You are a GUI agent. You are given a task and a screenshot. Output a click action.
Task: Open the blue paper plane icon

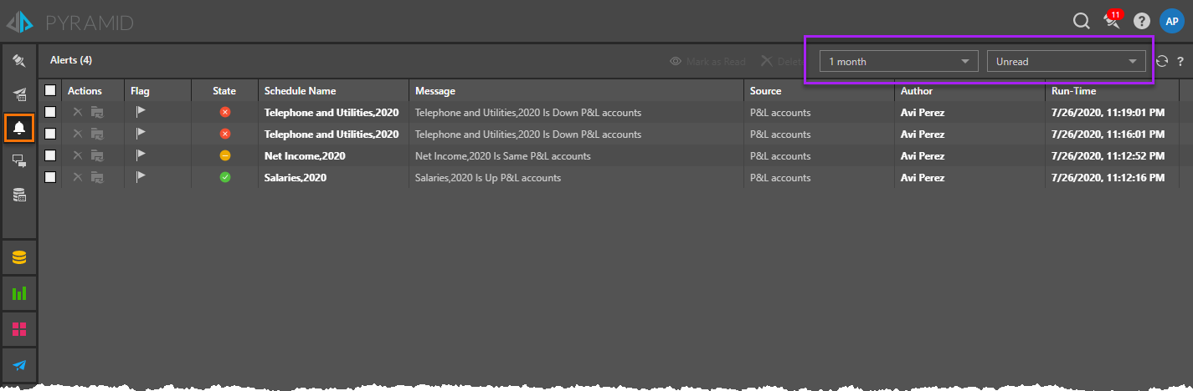tap(19, 365)
